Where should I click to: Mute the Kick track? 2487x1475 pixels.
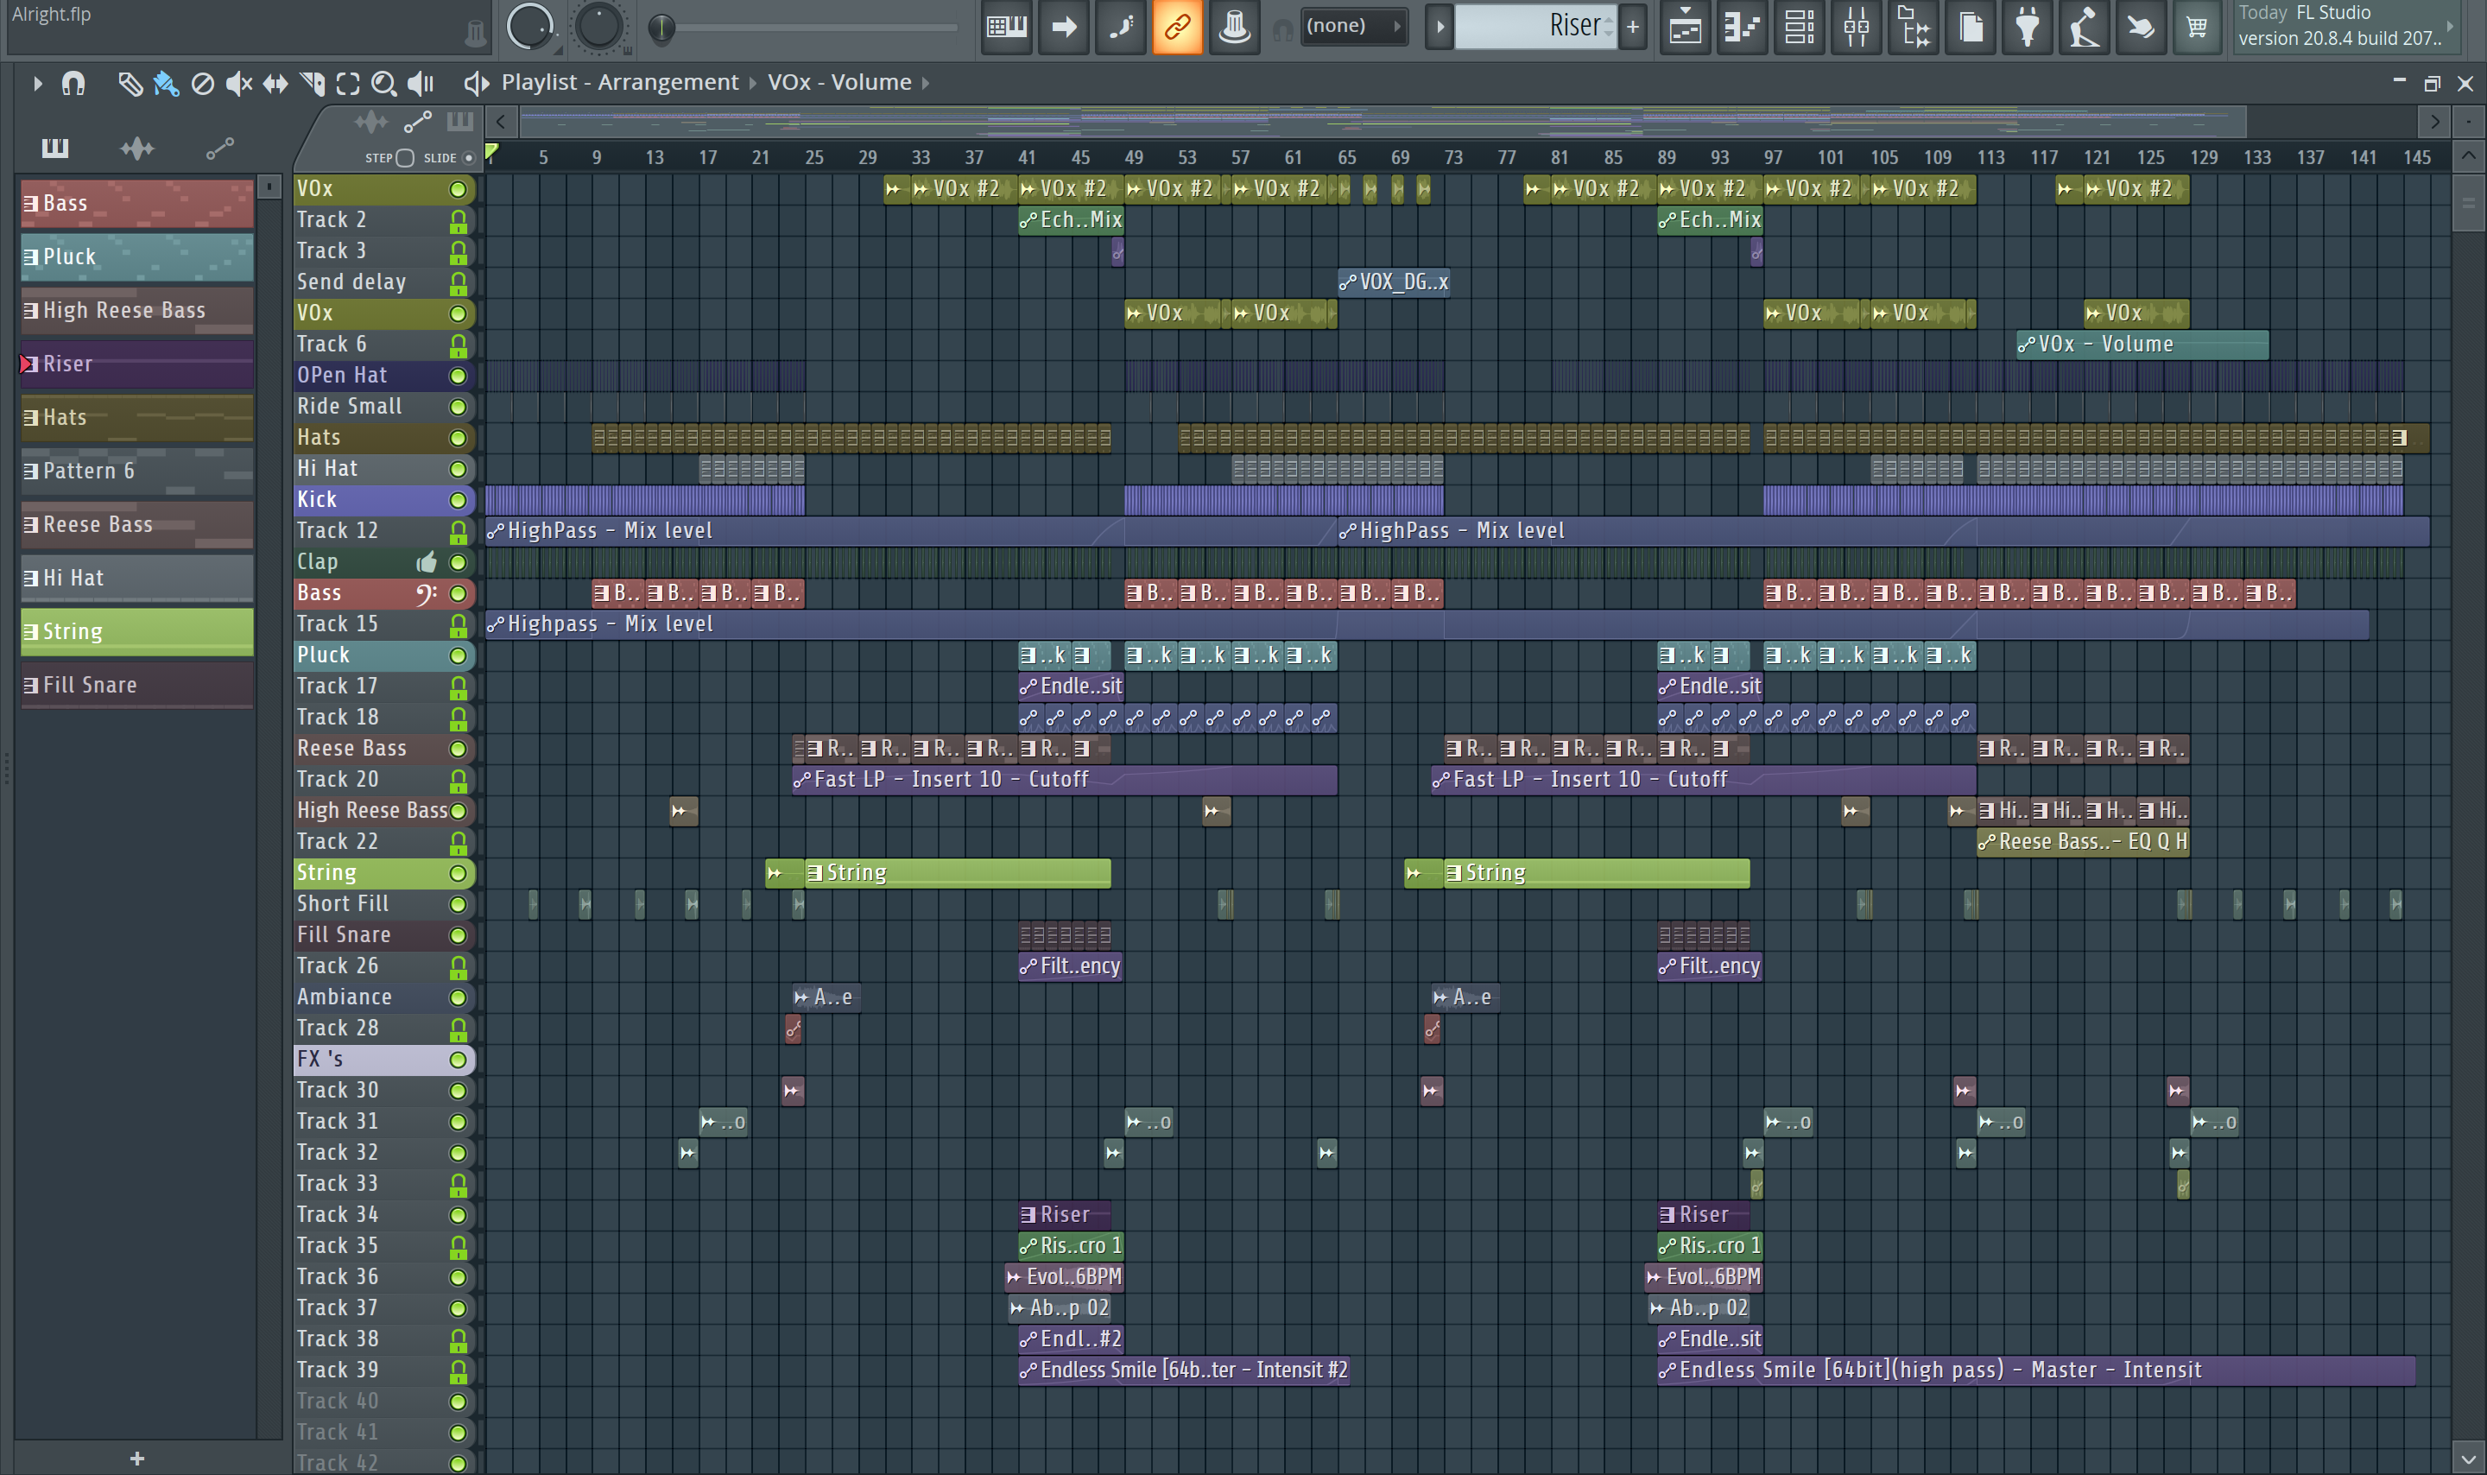(x=458, y=500)
